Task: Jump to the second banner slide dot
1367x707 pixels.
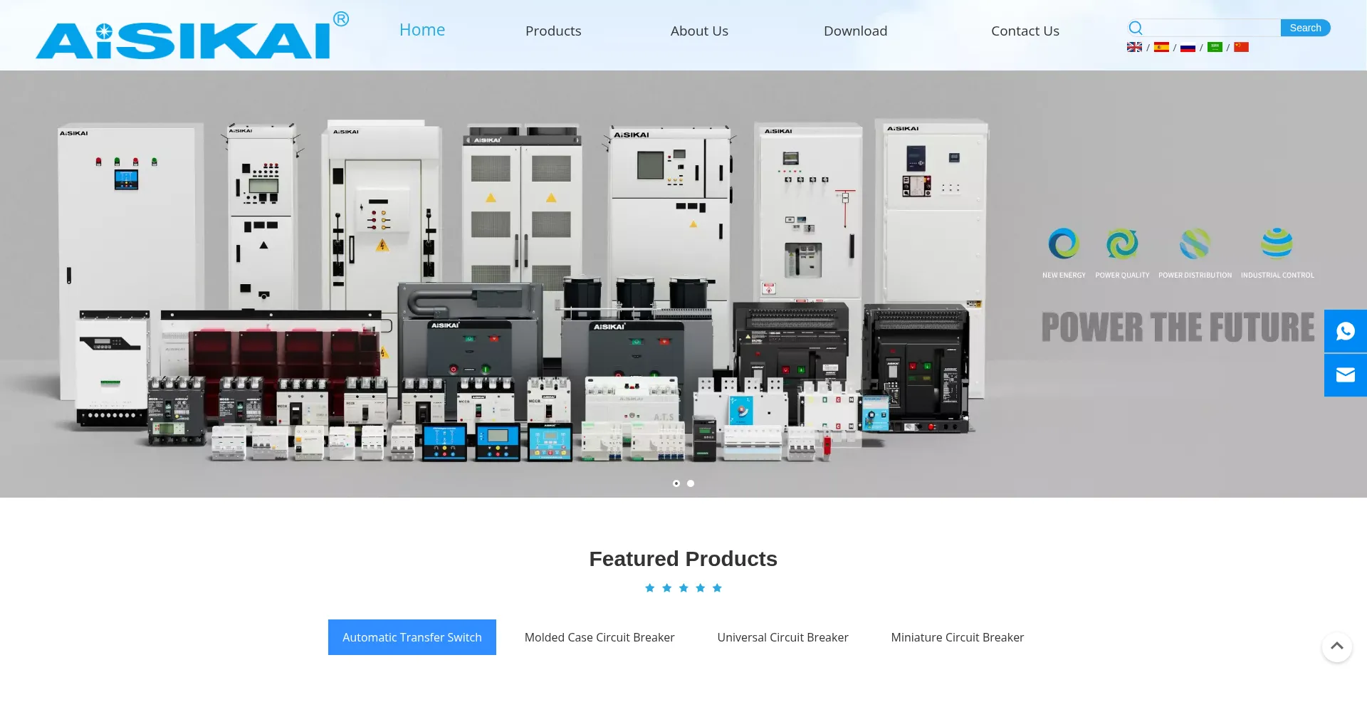Action: [x=691, y=483]
